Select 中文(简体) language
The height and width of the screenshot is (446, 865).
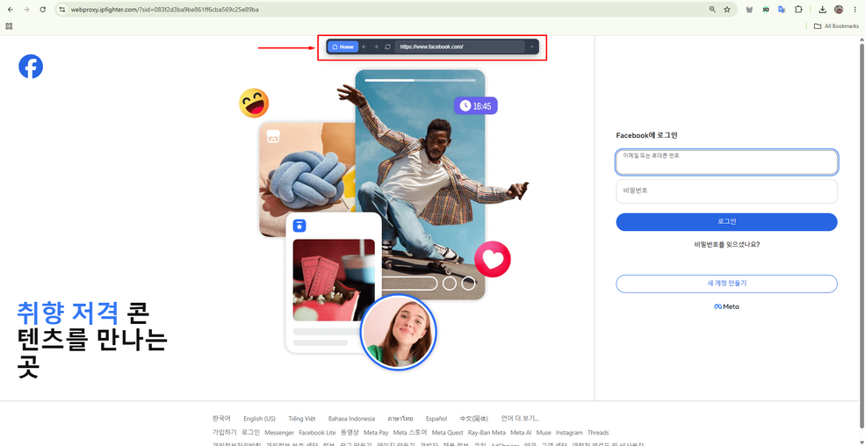point(474,419)
